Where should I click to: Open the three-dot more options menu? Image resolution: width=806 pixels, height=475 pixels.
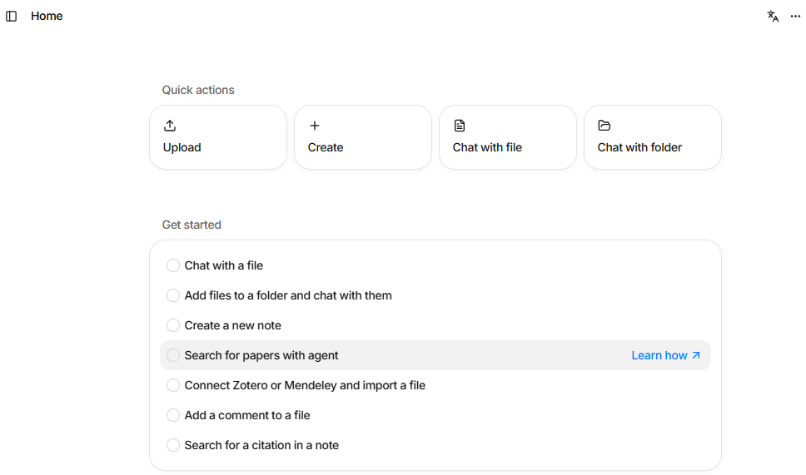tap(795, 16)
